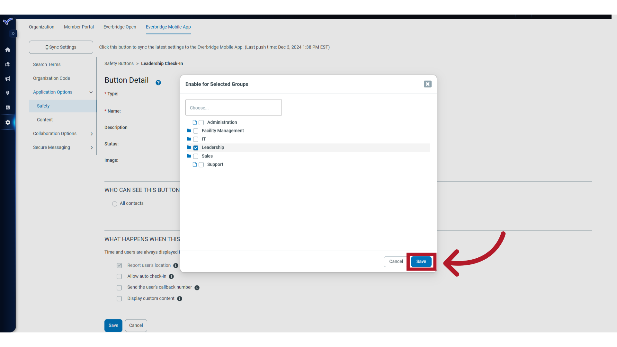Click info icon beside Report user's location
Image resolution: width=617 pixels, height=347 pixels.
[176, 266]
